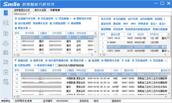
Task: Click 备注1 grouping link
Action: point(153,24)
